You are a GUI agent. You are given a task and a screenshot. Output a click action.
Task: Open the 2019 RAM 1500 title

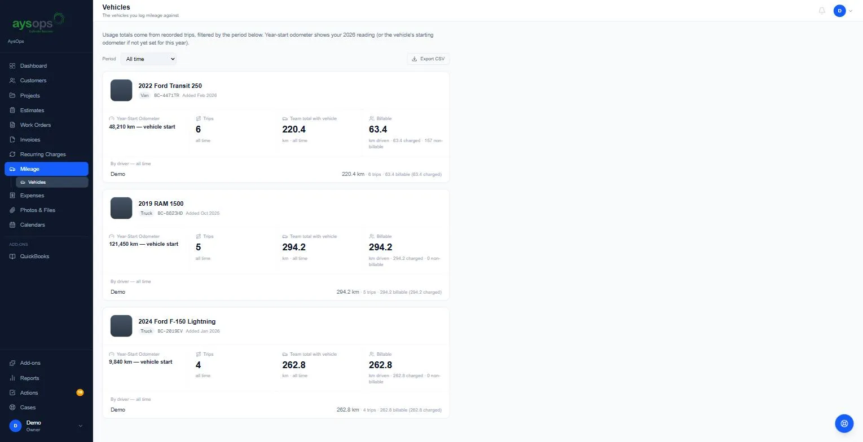click(161, 204)
